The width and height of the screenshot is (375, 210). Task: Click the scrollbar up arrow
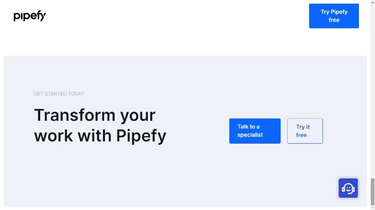tap(373, 2)
